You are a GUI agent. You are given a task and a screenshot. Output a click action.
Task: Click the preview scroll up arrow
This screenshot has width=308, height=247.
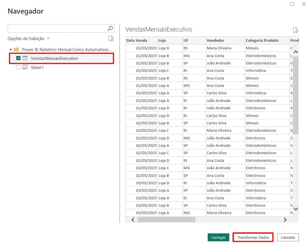(x=295, y=52)
